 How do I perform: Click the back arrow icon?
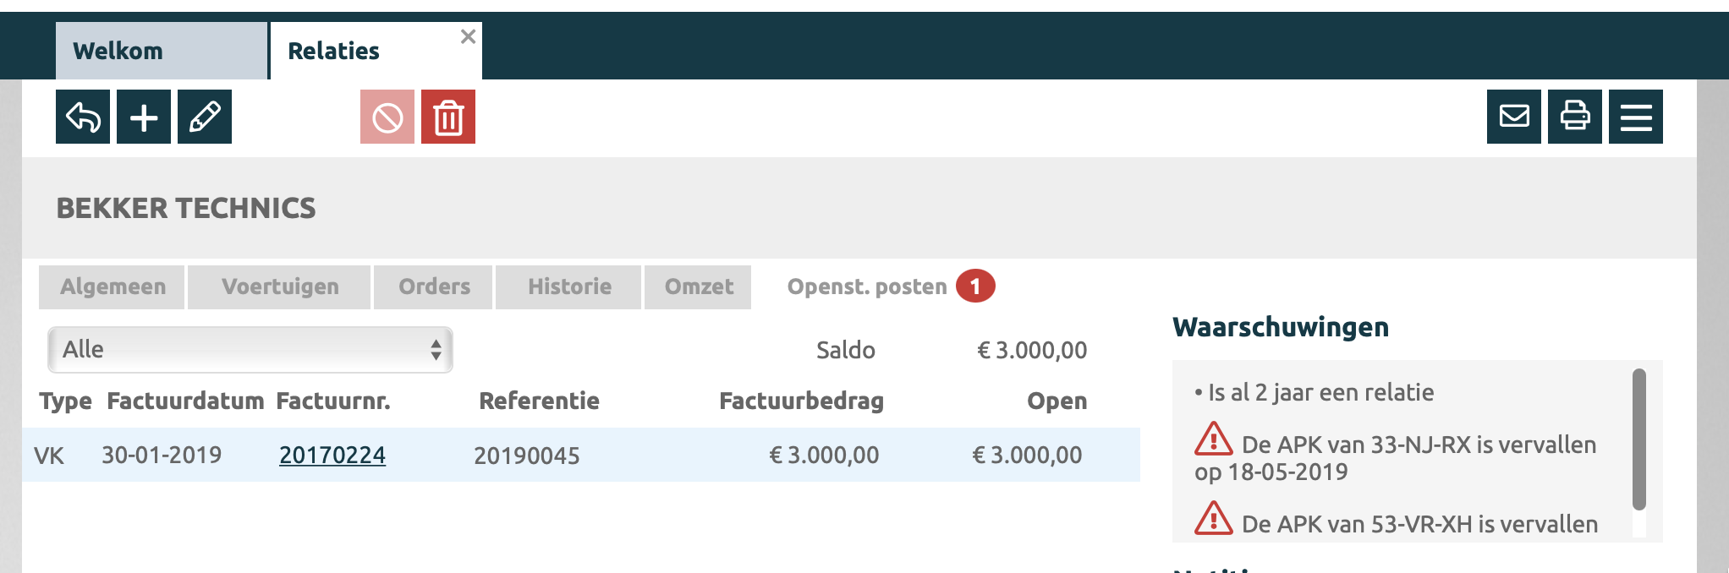(x=83, y=117)
